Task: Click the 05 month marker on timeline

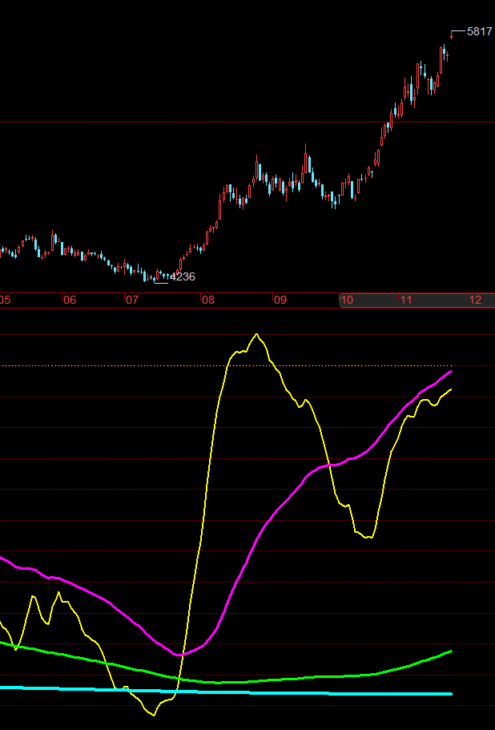Action: click(5, 300)
